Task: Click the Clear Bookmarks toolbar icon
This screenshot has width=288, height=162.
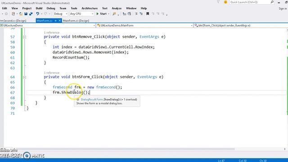Action: coord(163,14)
